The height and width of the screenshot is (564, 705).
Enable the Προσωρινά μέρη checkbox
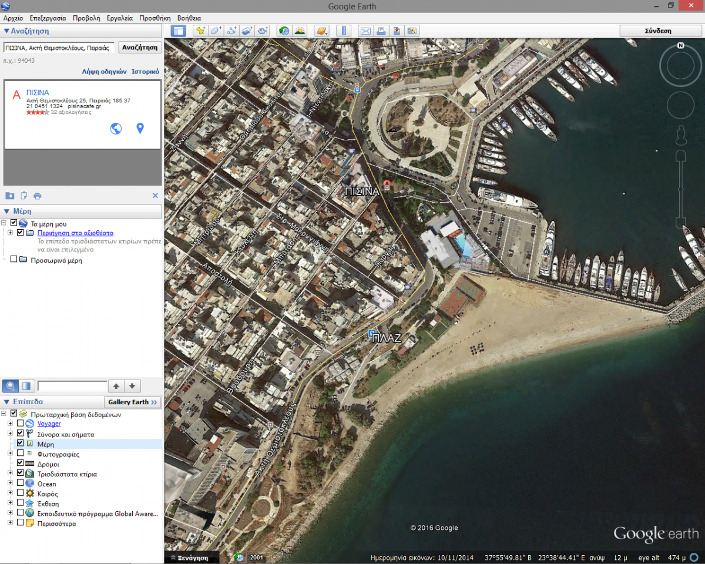pos(14,260)
